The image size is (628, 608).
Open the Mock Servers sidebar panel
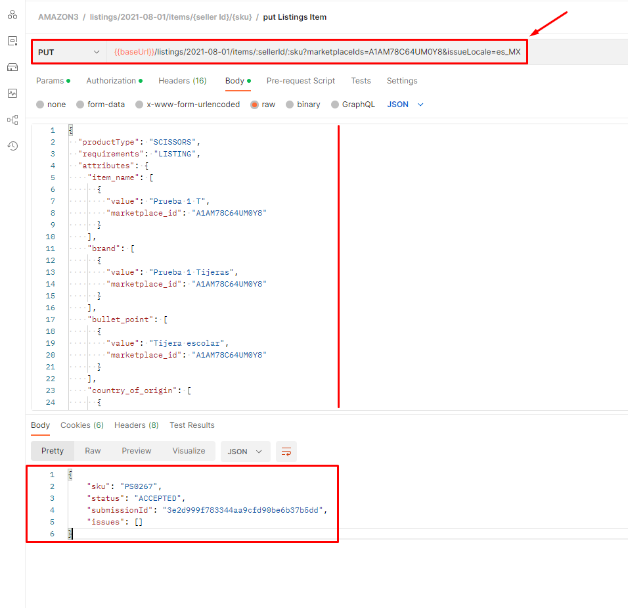pyautogui.click(x=12, y=66)
